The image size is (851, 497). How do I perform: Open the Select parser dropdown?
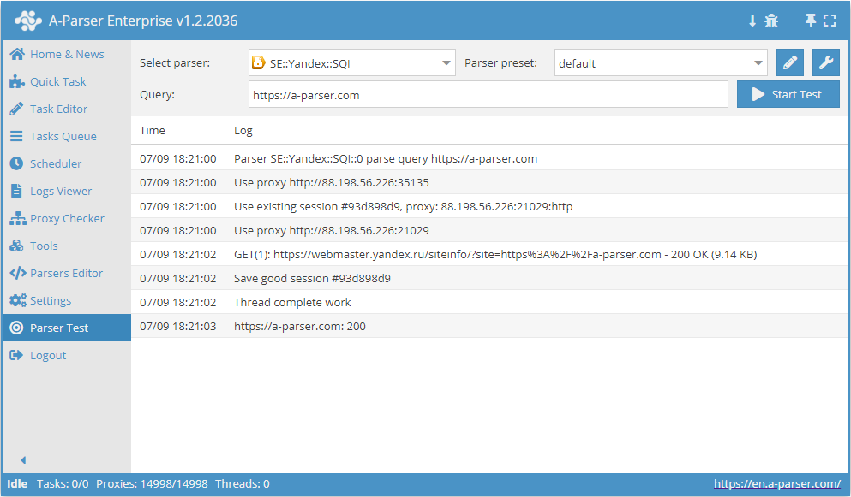click(x=351, y=62)
